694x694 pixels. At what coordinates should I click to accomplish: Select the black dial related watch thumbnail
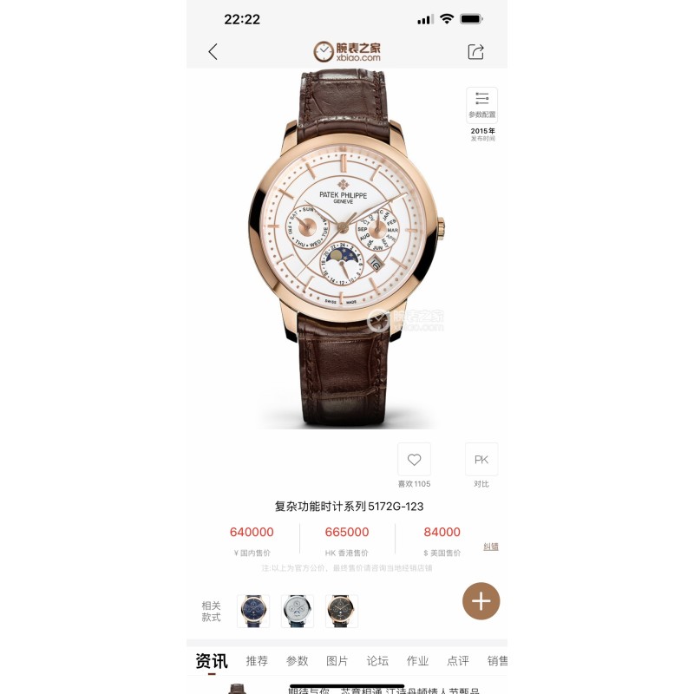click(x=342, y=612)
